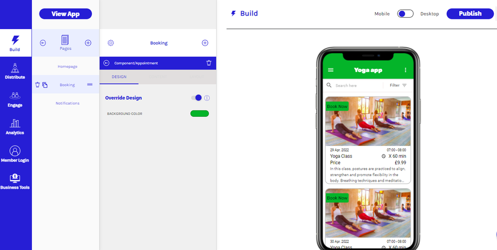Open the green background color swatch
497x250 pixels.
(x=199, y=114)
